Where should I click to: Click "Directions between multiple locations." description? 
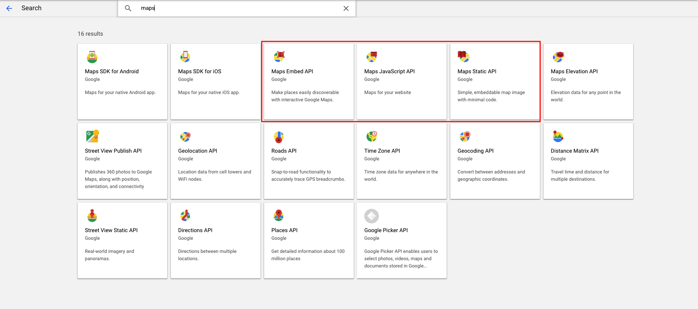coord(207,255)
